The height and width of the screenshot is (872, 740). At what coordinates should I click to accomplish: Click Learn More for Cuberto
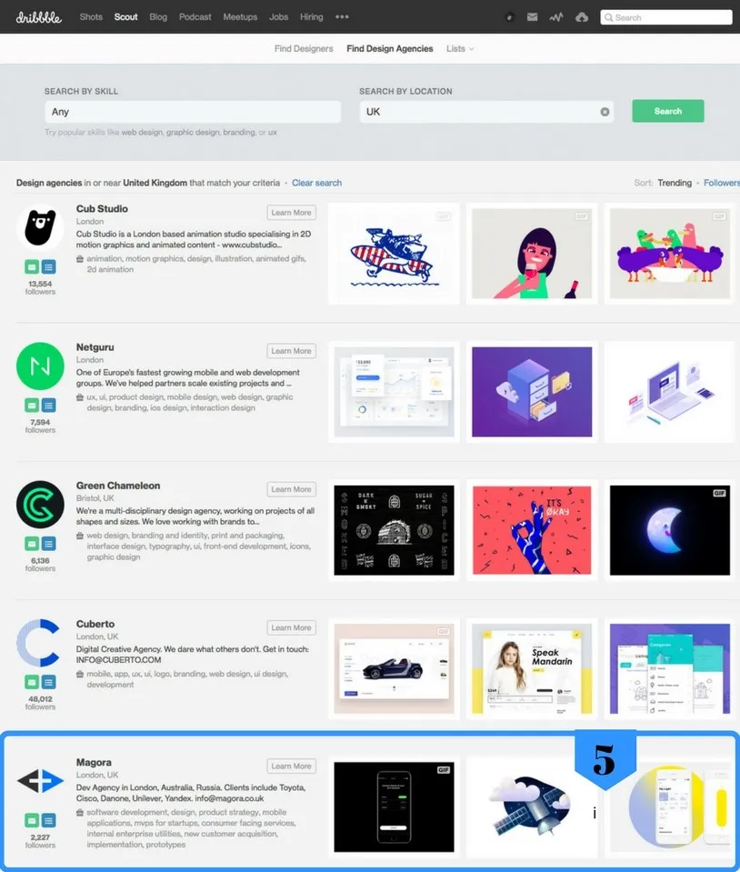(x=291, y=628)
